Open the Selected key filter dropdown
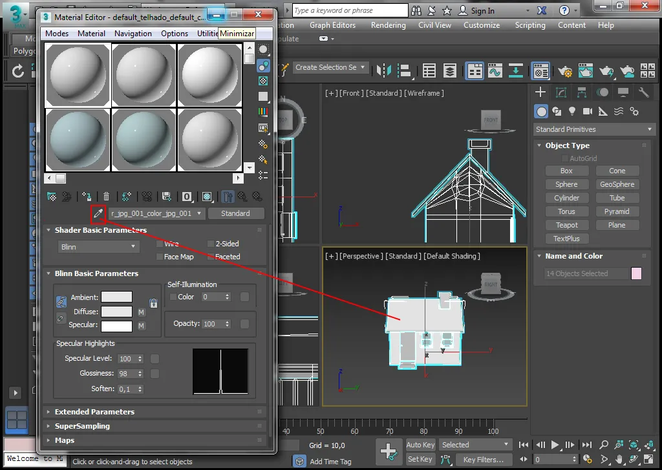Viewport: 662px width, 470px height. (475, 445)
